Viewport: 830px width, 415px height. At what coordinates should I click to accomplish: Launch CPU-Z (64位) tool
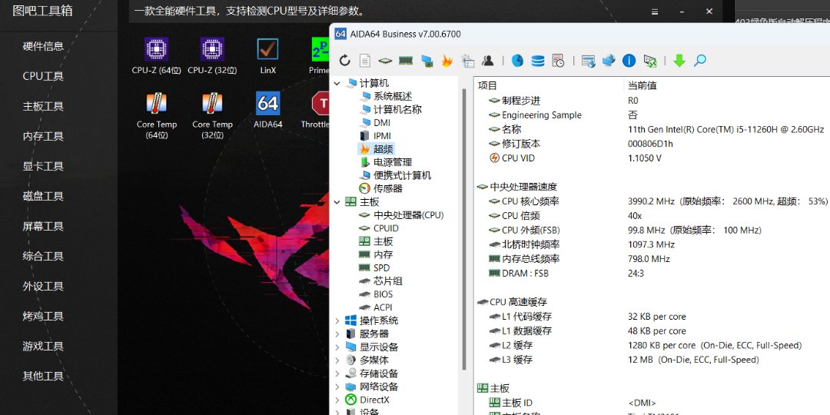pyautogui.click(x=156, y=55)
